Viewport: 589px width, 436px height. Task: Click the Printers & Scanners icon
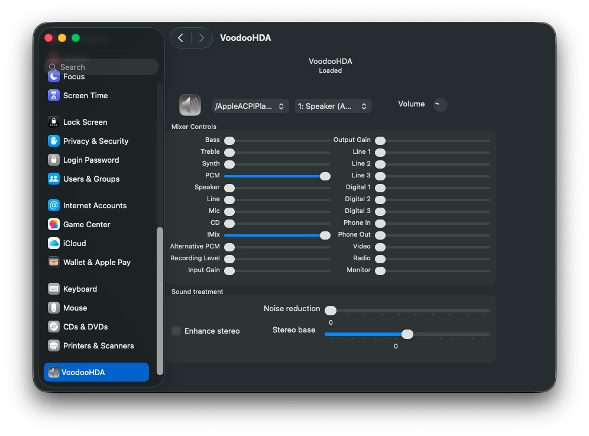54,346
